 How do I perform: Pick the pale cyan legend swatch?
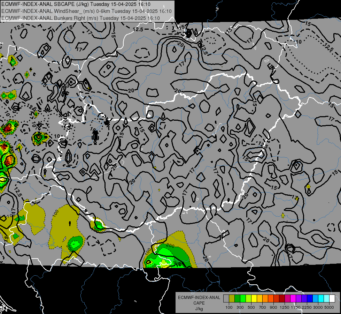326,299
